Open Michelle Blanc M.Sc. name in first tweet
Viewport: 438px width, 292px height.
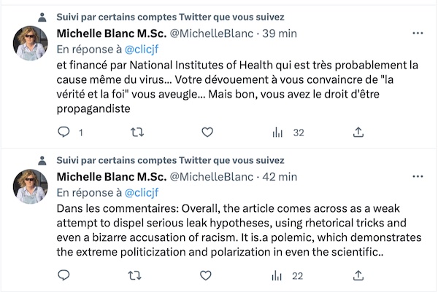click(112, 33)
